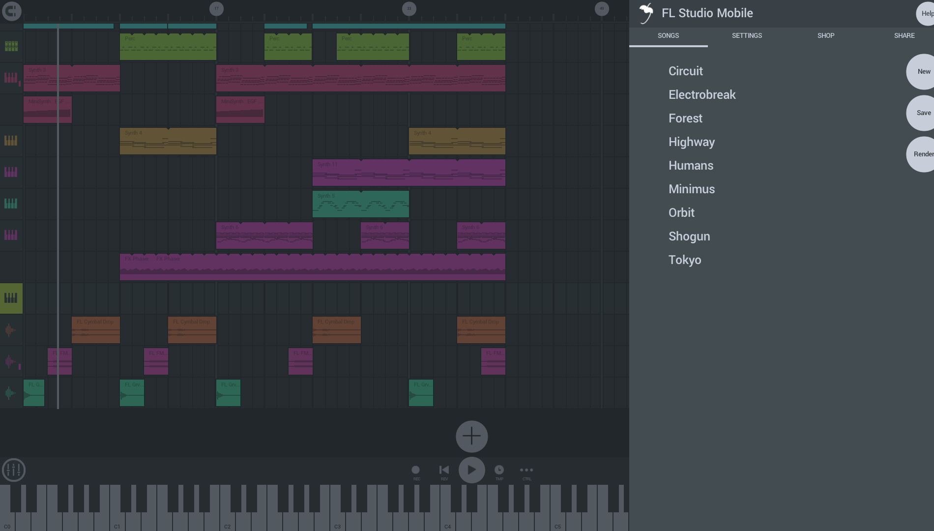
Task: Enable recording with the REC button
Action: click(x=416, y=470)
